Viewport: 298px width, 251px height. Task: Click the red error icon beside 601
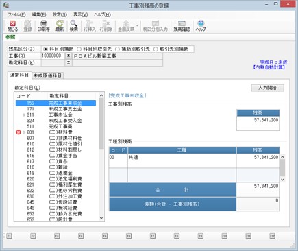pyautogui.click(x=18, y=132)
